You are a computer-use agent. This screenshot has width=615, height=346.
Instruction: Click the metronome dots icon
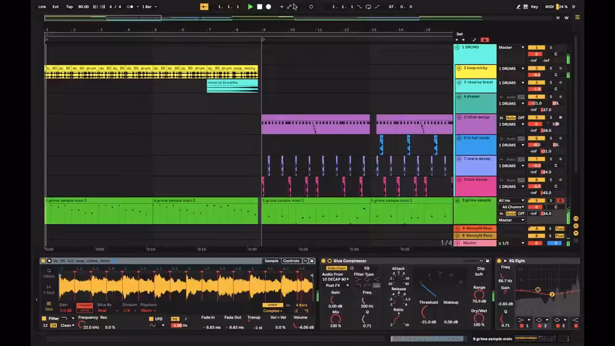[130, 7]
